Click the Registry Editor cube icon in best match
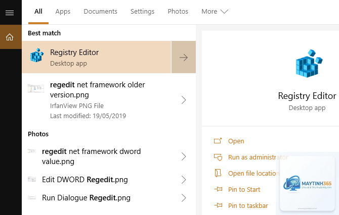The width and height of the screenshot is (339, 215). (x=37, y=56)
